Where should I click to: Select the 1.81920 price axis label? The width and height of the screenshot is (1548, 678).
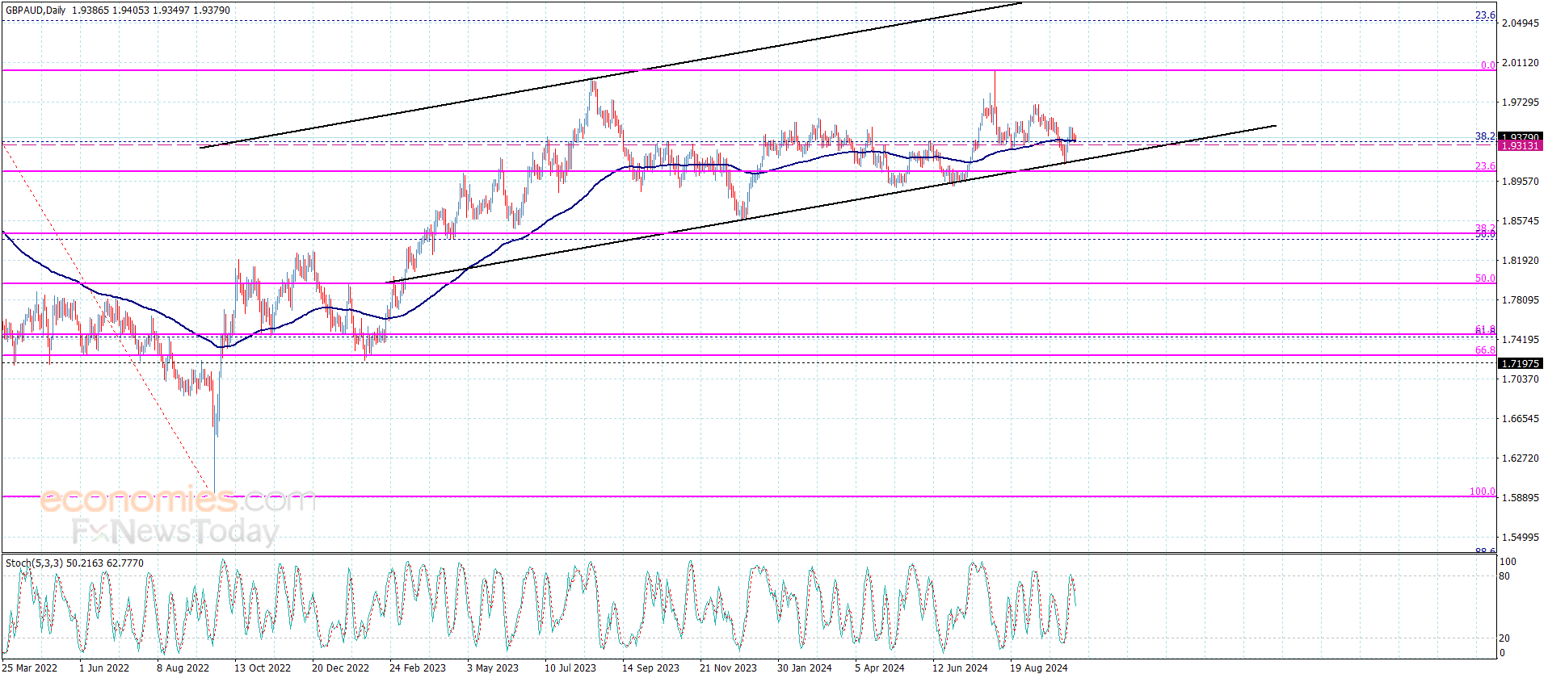[1520, 261]
